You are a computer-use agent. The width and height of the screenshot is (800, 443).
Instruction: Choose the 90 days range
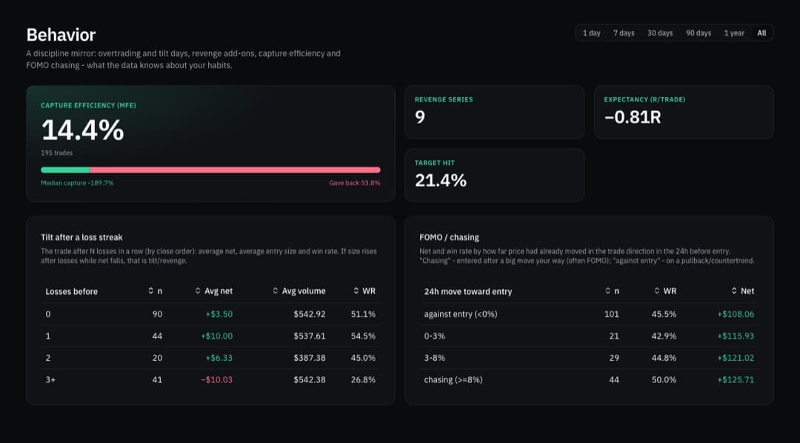698,33
